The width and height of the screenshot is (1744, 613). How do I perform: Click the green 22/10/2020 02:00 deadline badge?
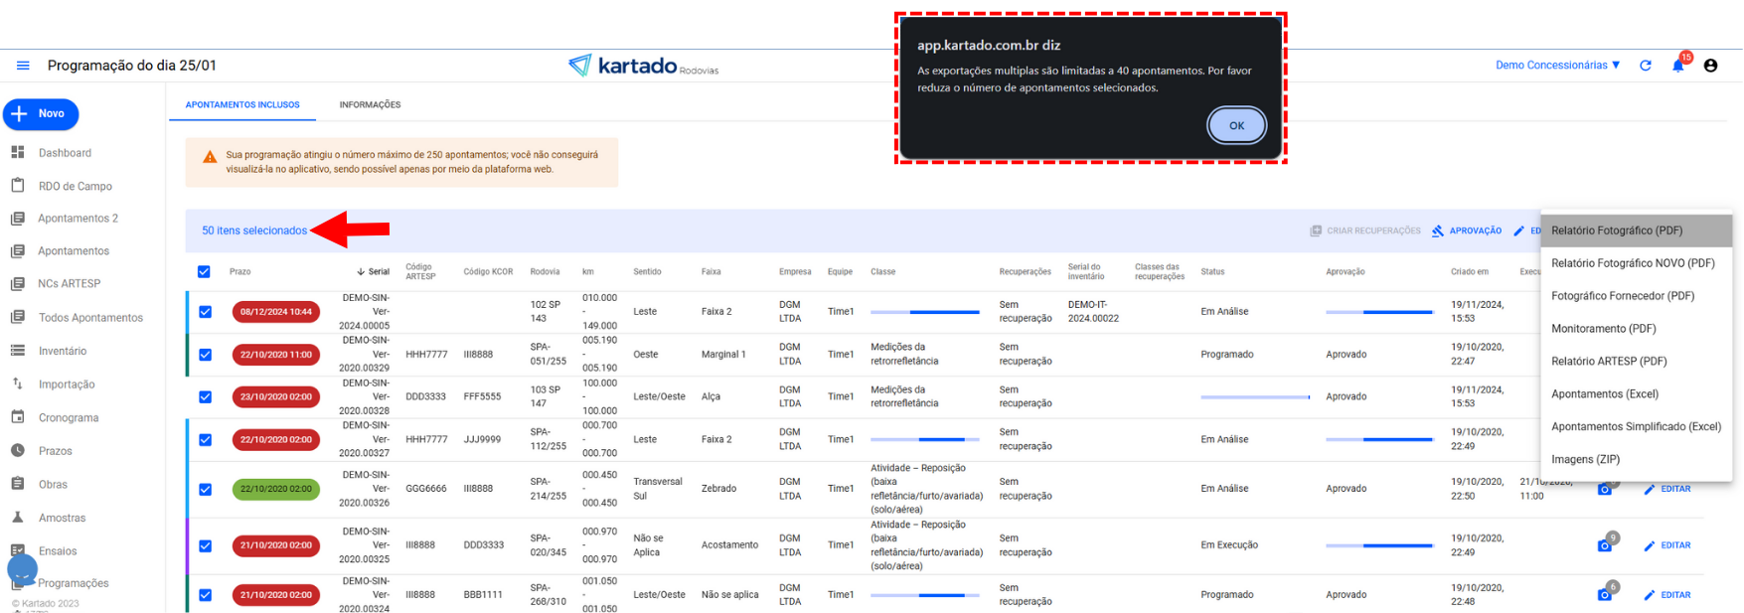[x=276, y=489]
